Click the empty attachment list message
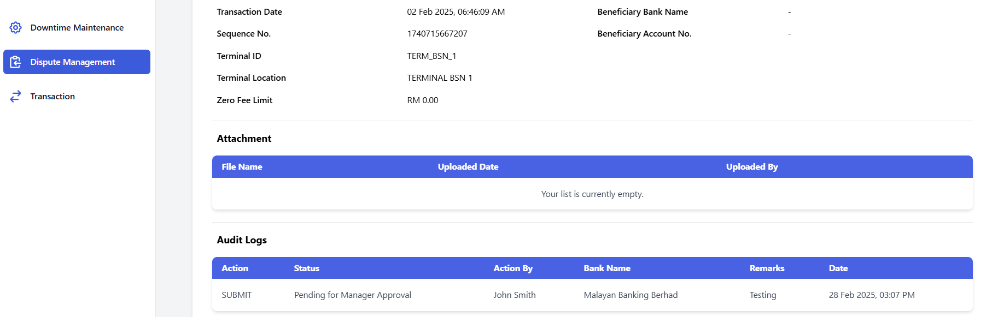This screenshot has width=992, height=317. tap(592, 194)
